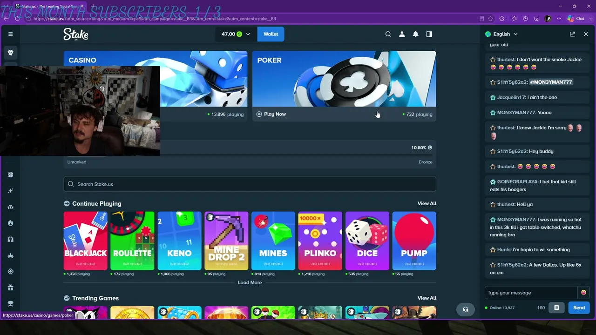Click View All for Continue Playing
The image size is (596, 335).
[x=427, y=203]
